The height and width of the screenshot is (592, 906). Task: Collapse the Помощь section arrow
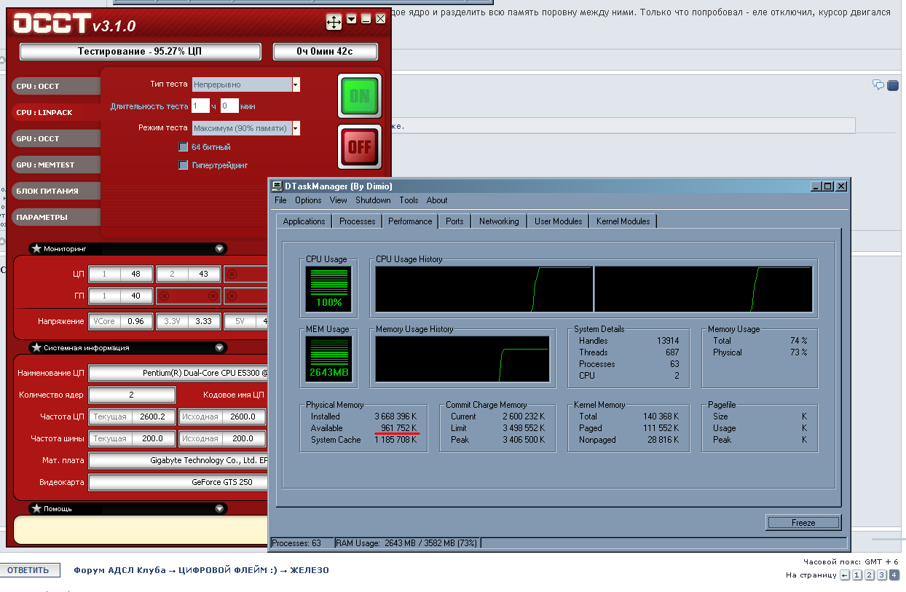(x=220, y=509)
